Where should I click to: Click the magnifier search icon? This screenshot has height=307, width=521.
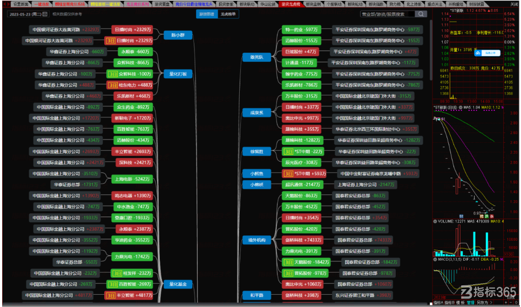click(421, 14)
